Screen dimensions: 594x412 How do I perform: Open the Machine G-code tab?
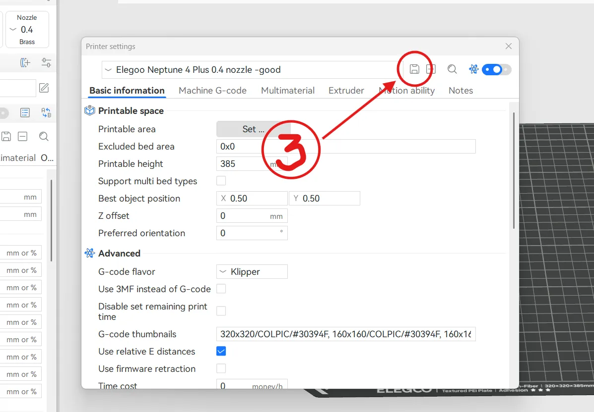pyautogui.click(x=212, y=91)
